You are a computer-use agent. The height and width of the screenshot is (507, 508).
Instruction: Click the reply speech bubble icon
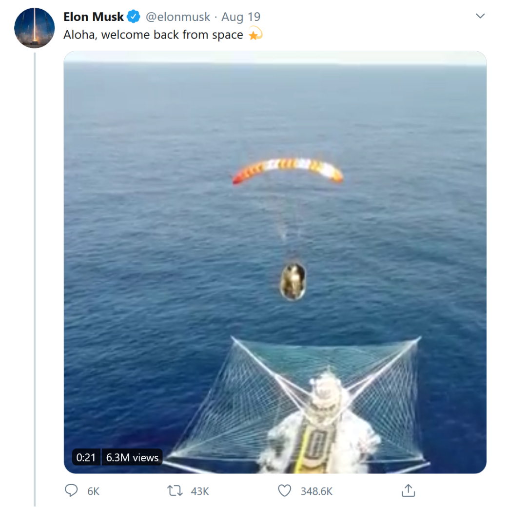71,490
